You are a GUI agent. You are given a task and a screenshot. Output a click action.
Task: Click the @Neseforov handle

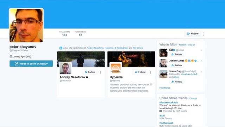pos(65,81)
